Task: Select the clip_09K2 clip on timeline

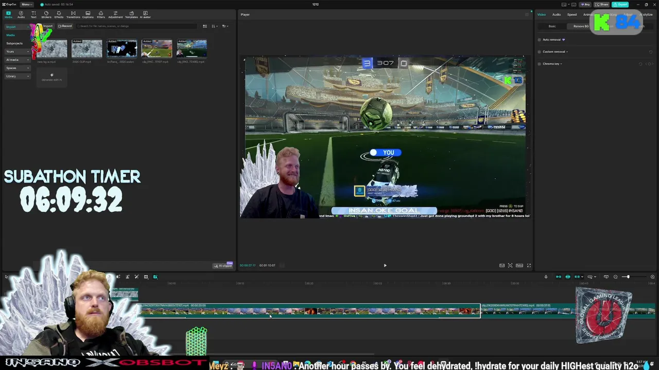Action: (x=568, y=310)
